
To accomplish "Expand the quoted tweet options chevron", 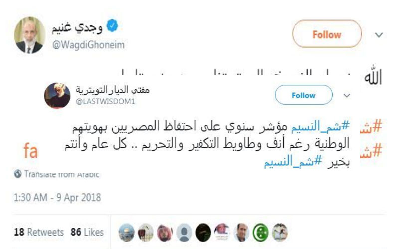I will pos(346,95).
